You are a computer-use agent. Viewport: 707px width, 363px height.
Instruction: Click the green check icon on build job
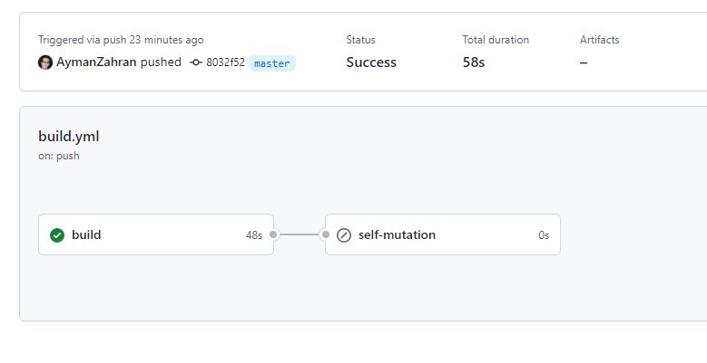[x=57, y=235]
